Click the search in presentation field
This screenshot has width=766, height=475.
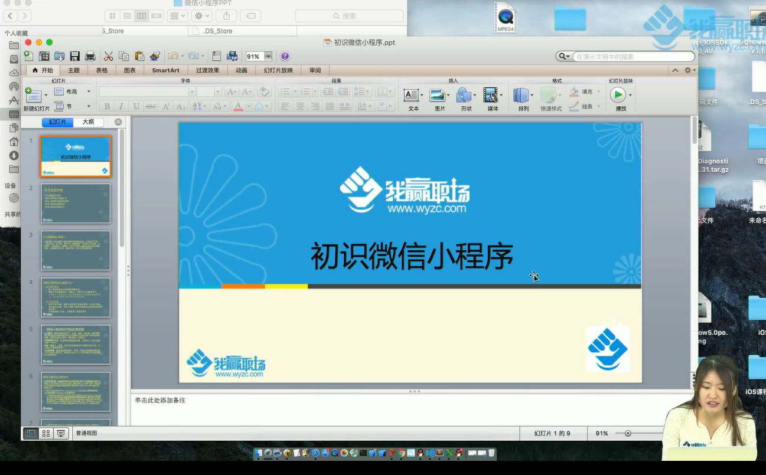(x=632, y=57)
